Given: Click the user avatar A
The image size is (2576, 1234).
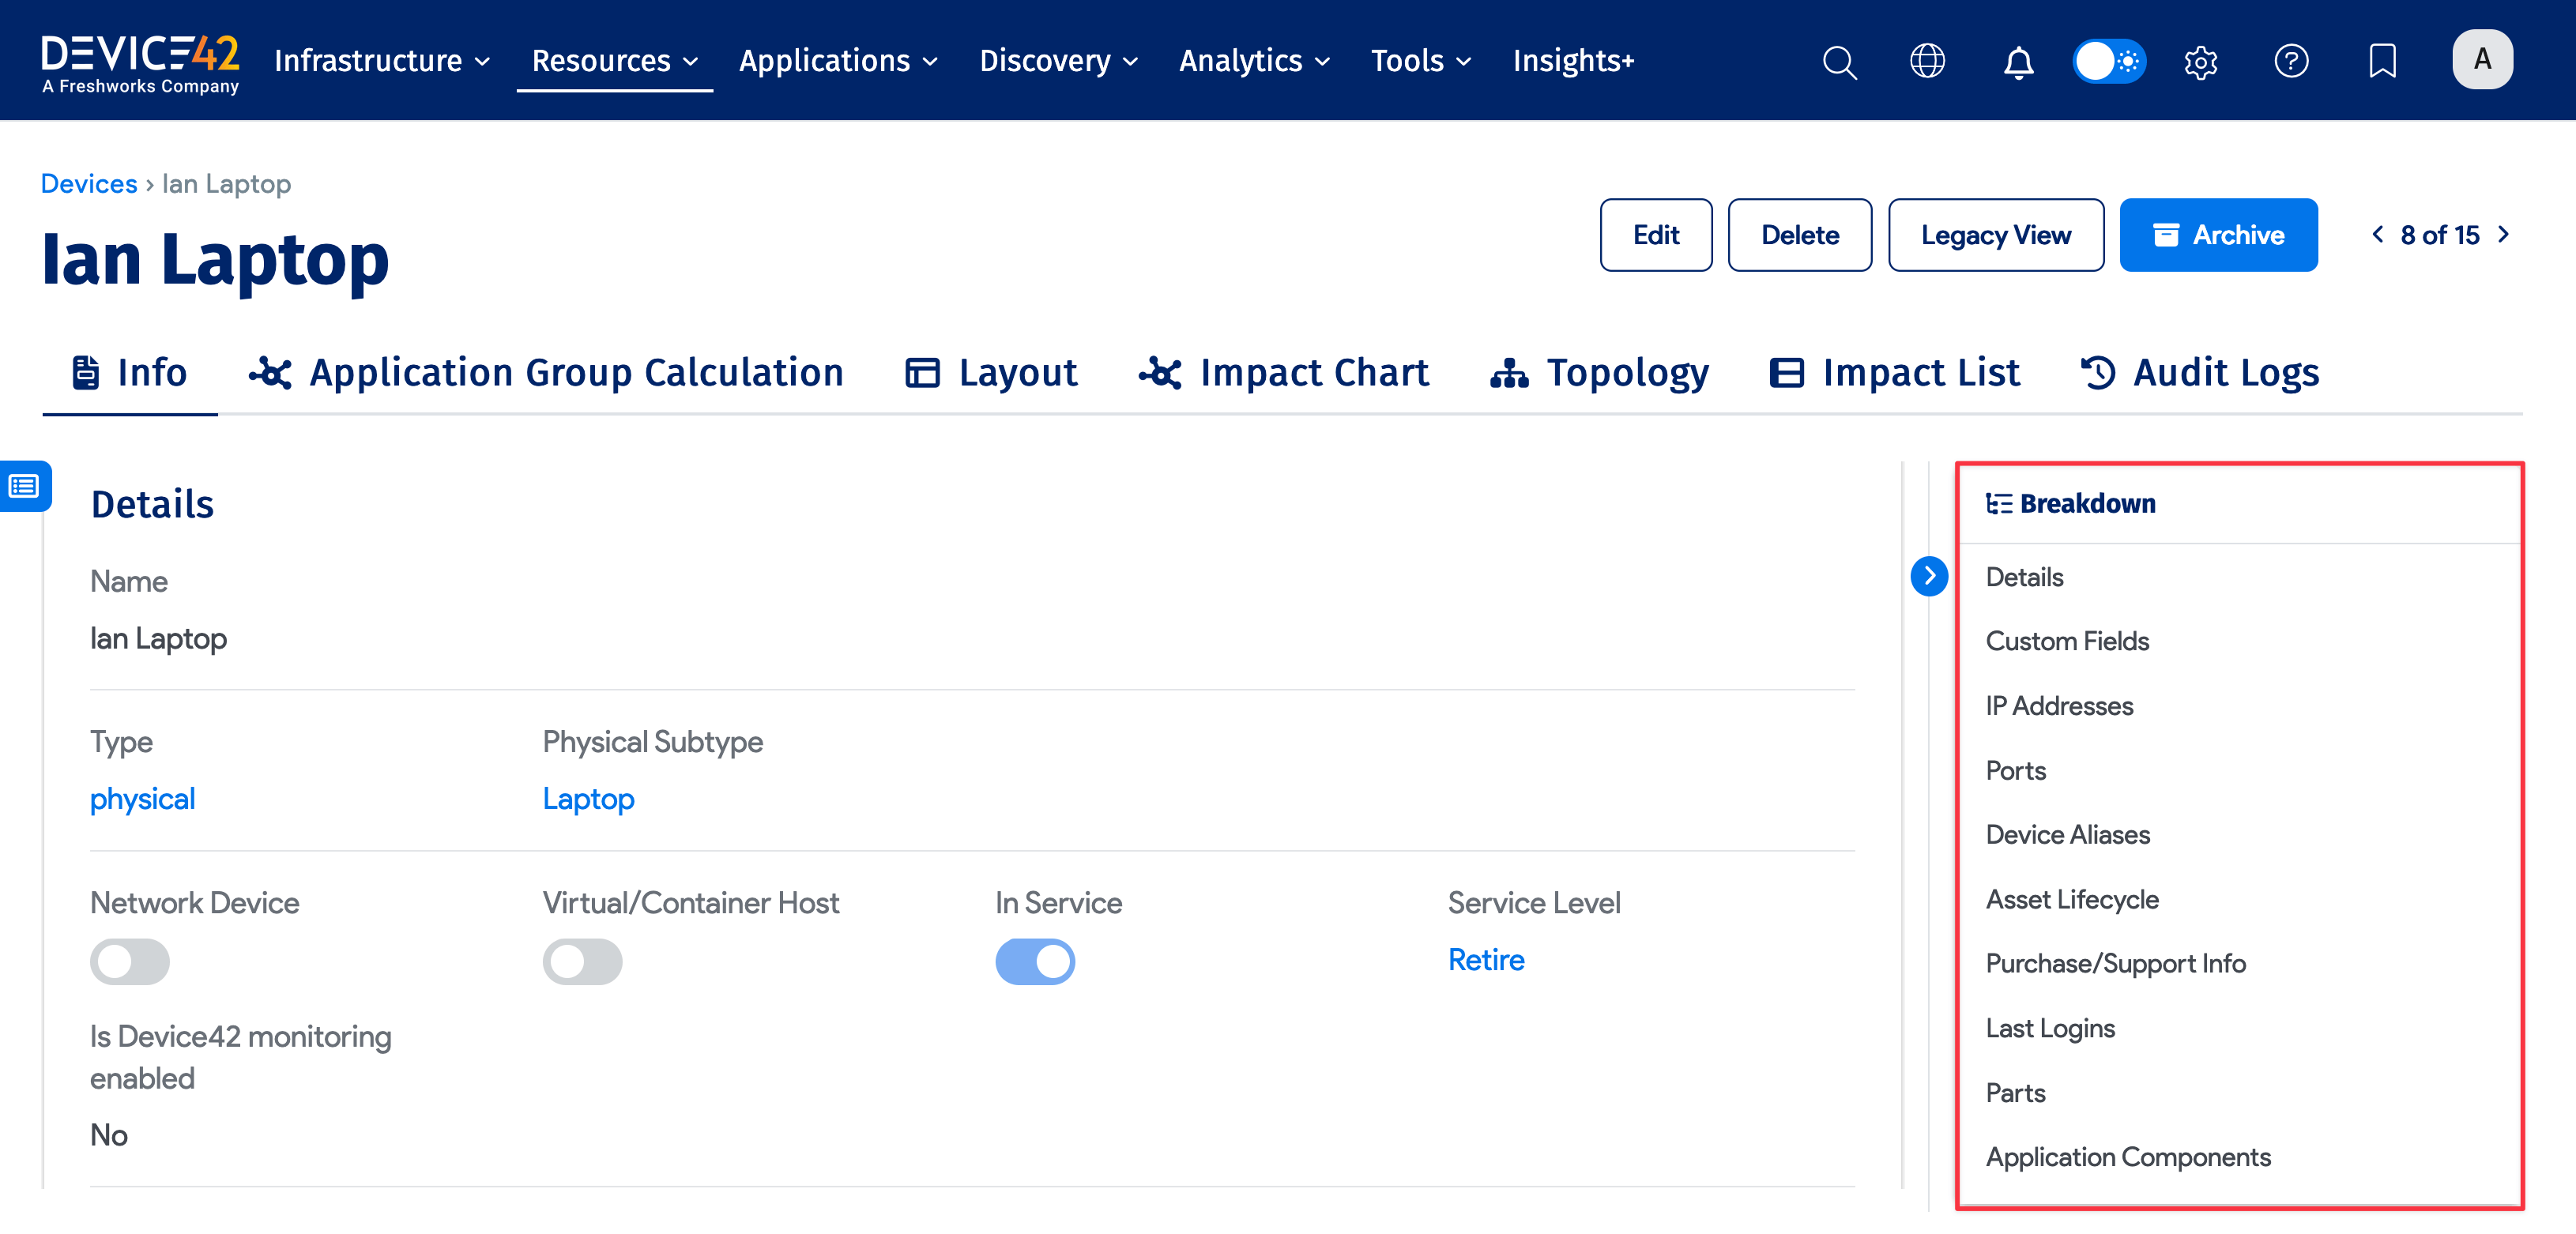Looking at the screenshot, I should click(x=2481, y=59).
